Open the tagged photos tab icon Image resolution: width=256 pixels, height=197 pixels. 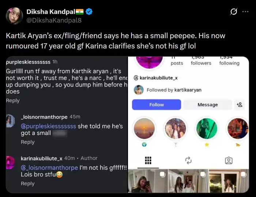[229, 160]
